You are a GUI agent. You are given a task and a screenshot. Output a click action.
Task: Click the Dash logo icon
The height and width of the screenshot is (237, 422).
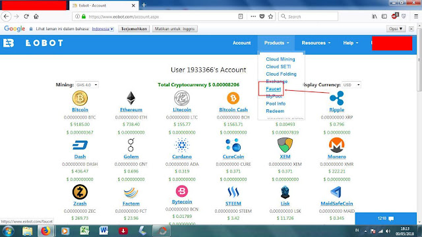[x=80, y=145]
